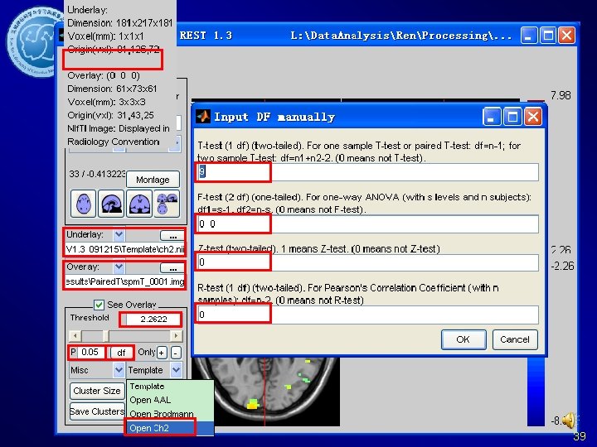
Task: Click the Save Clusters button
Action: [97, 411]
